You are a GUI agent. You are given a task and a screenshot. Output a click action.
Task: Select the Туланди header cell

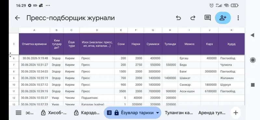pyautogui.click(x=170, y=44)
